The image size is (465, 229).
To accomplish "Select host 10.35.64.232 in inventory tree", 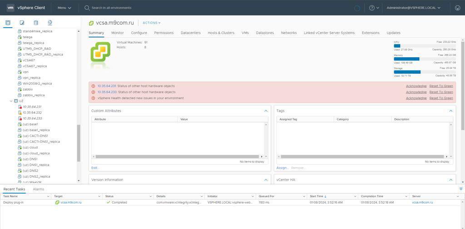I will point(32,113).
